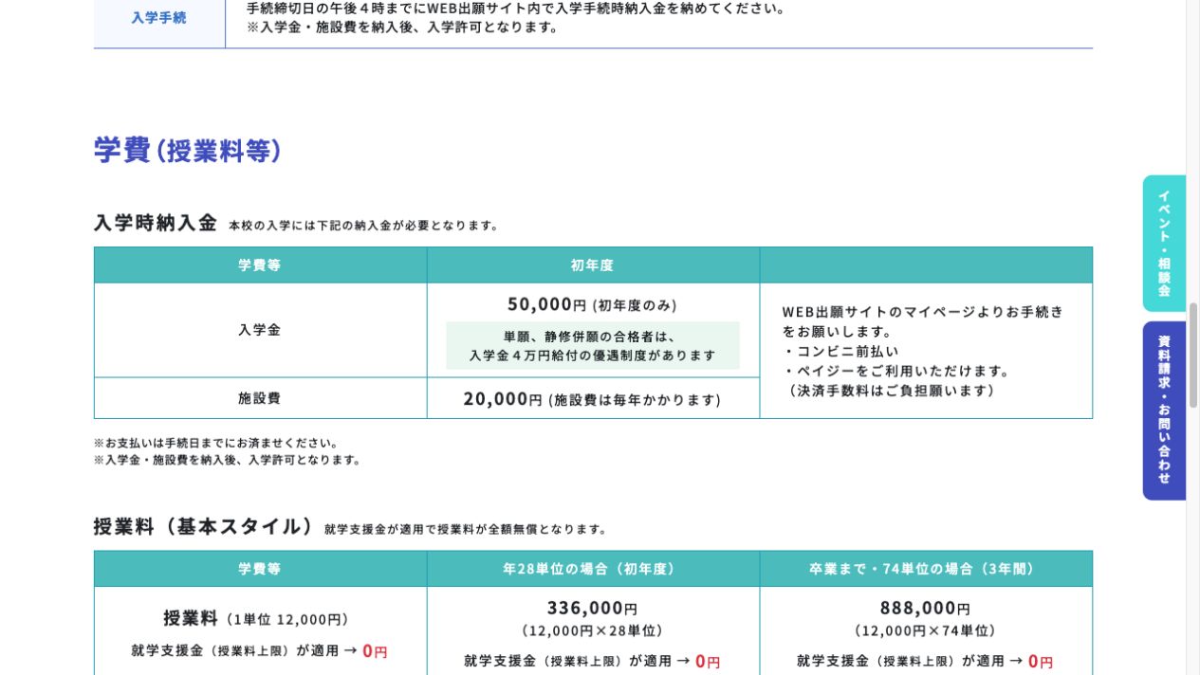Select the 年28単位の場合(初年度) column header
This screenshot has width=1200, height=675.
593,569
